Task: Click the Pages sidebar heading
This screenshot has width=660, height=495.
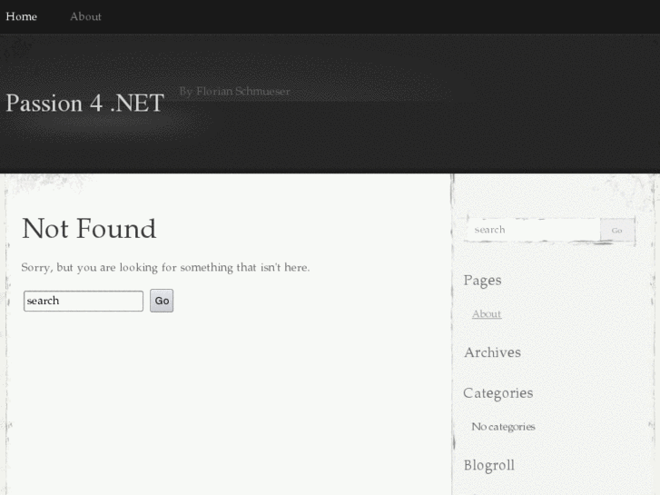Action: (482, 281)
